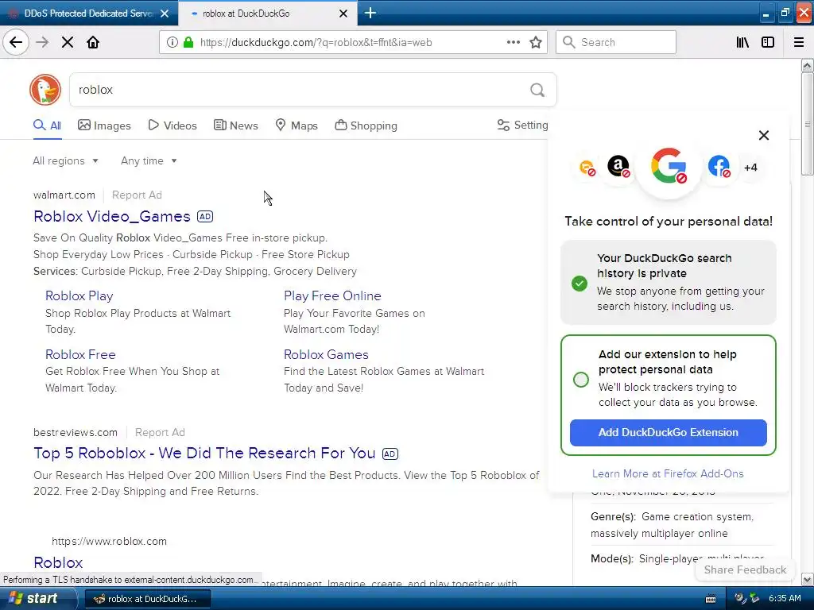Open the Roblox Video_Games ad link

tap(112, 216)
